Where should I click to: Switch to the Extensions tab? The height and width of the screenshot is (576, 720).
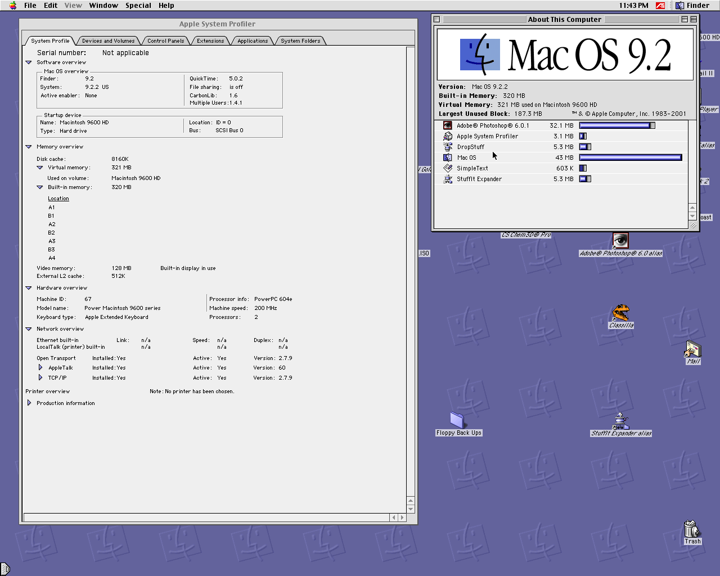tap(210, 40)
